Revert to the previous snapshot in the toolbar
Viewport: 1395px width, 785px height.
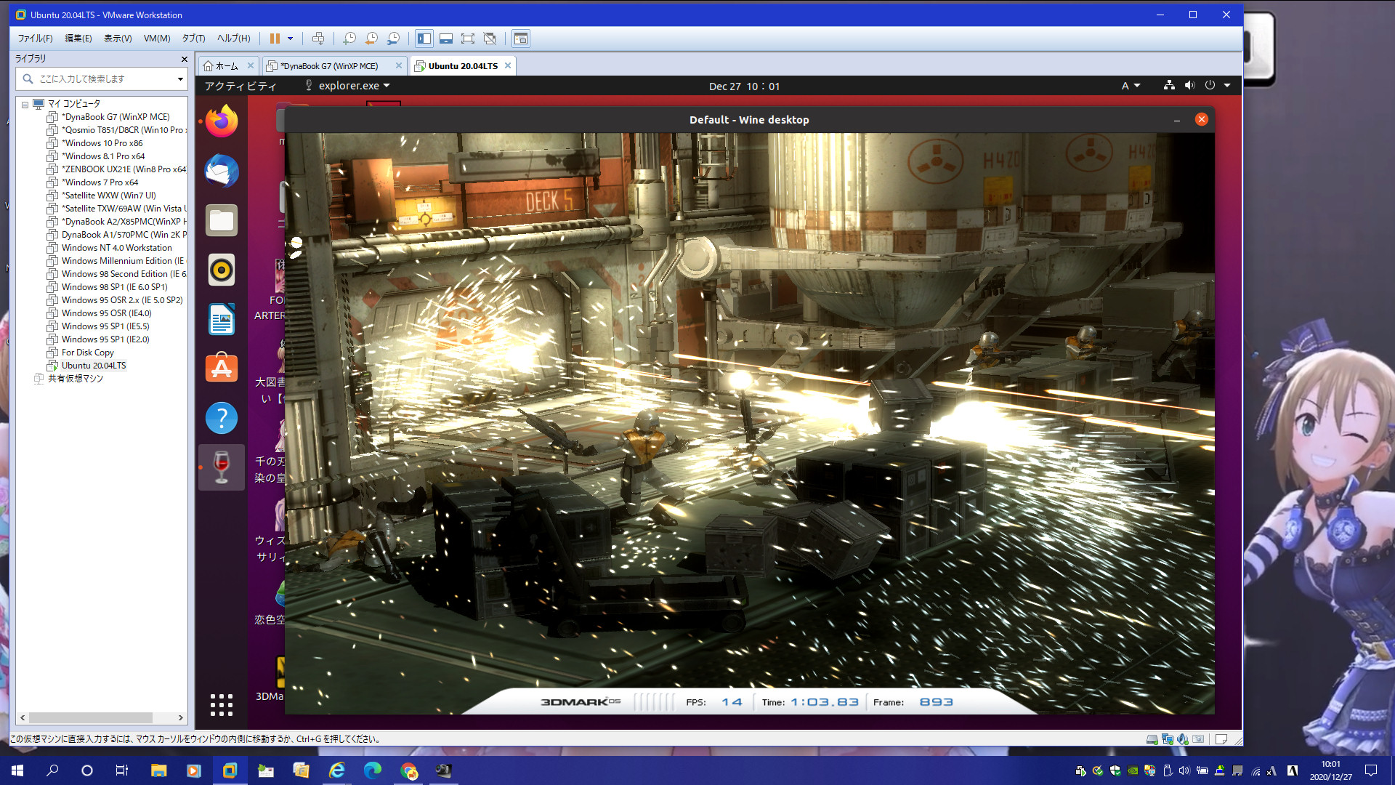pyautogui.click(x=371, y=39)
